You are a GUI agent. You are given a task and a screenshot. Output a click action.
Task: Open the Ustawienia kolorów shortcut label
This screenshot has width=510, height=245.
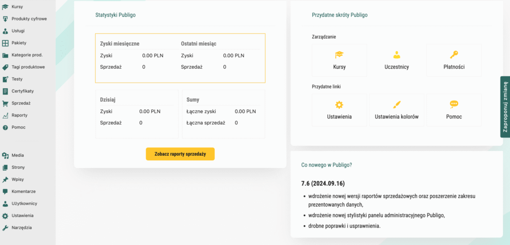396,117
